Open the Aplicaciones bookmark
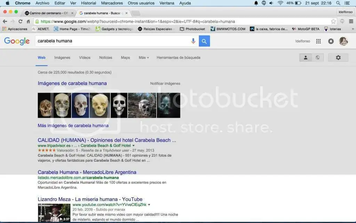Viewport: 356px width, 223px height. [15, 29]
